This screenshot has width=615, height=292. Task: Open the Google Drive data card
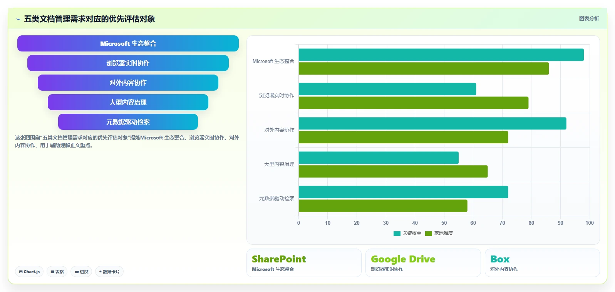pos(423,263)
